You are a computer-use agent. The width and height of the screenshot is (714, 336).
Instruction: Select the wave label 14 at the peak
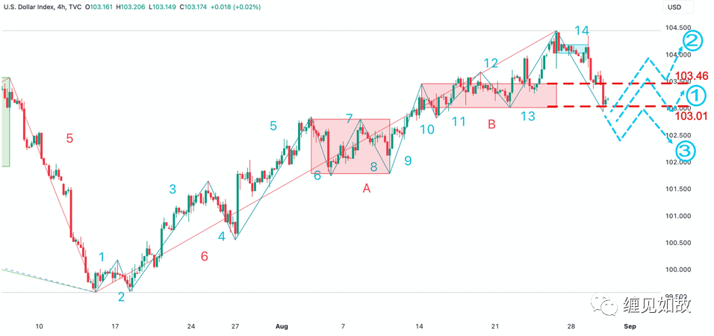tap(582, 31)
